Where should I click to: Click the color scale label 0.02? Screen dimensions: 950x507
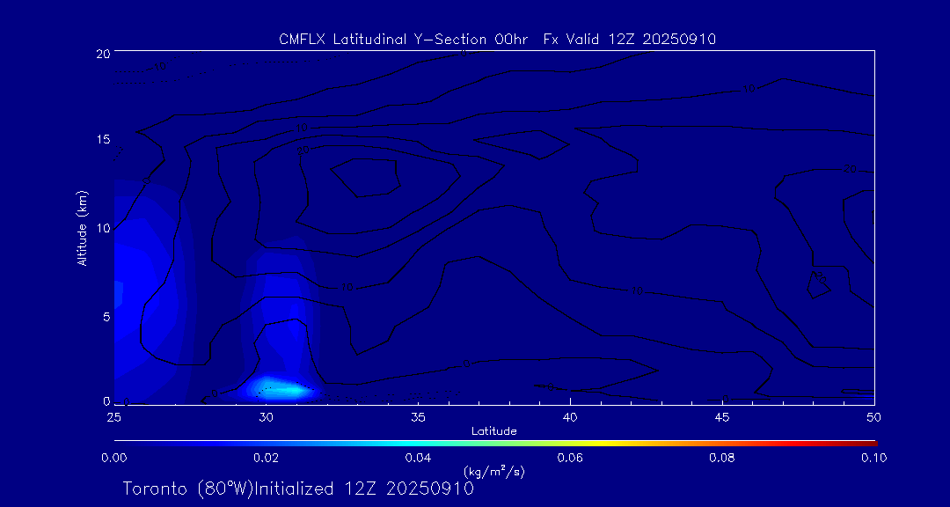266,458
